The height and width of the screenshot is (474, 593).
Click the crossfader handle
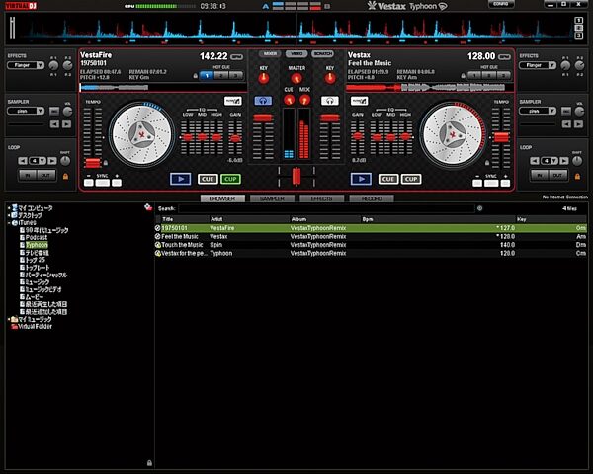coord(296,176)
